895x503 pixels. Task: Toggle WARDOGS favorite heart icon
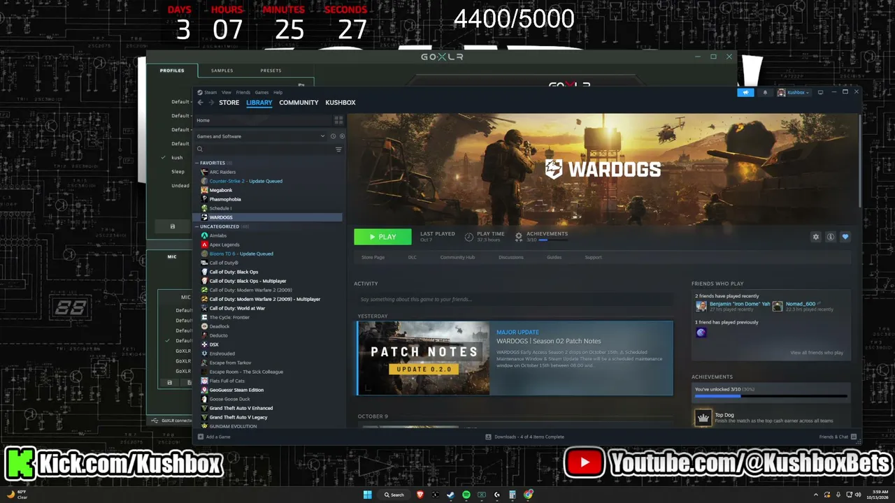pyautogui.click(x=845, y=237)
